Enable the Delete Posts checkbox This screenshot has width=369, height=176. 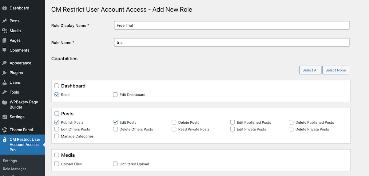click(x=174, y=122)
